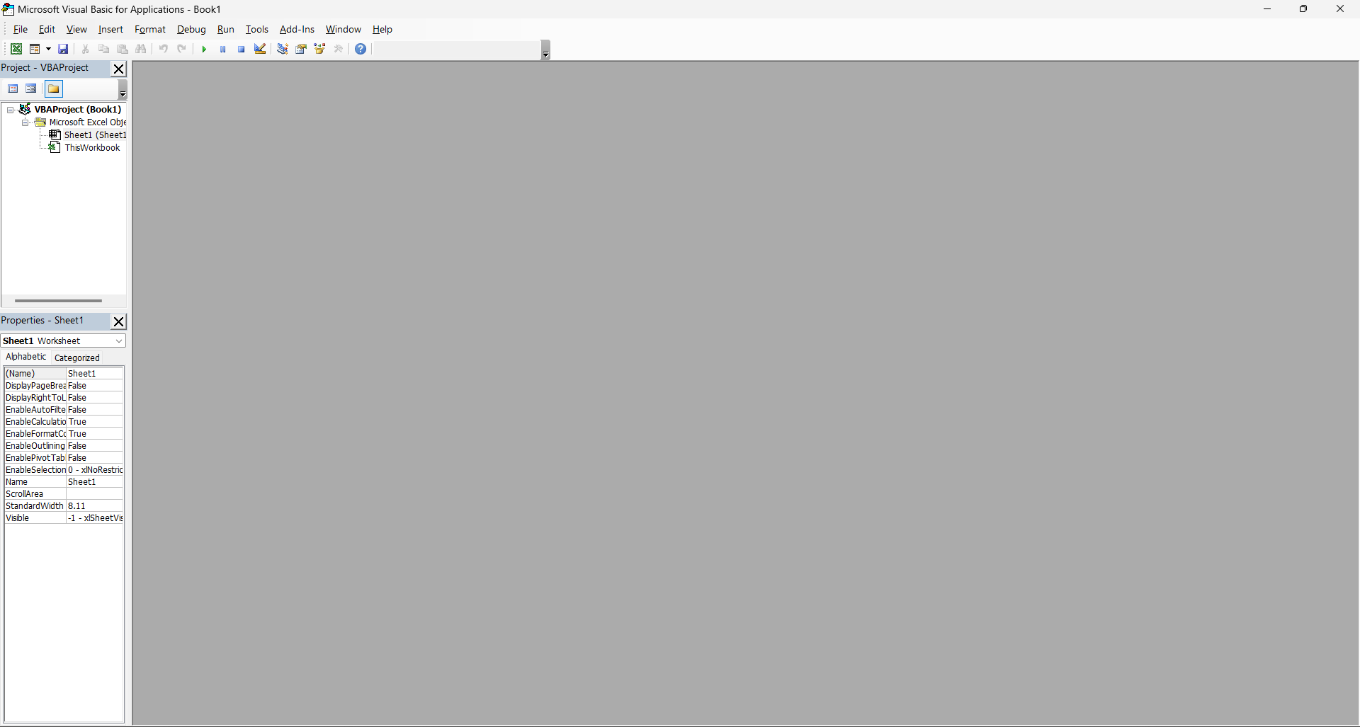1360x727 pixels.
Task: Select ThisWorkbook in the project tree
Action: point(92,148)
